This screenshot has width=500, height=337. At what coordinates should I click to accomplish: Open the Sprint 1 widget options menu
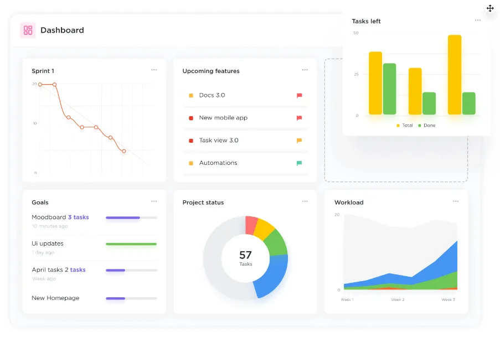(x=154, y=70)
